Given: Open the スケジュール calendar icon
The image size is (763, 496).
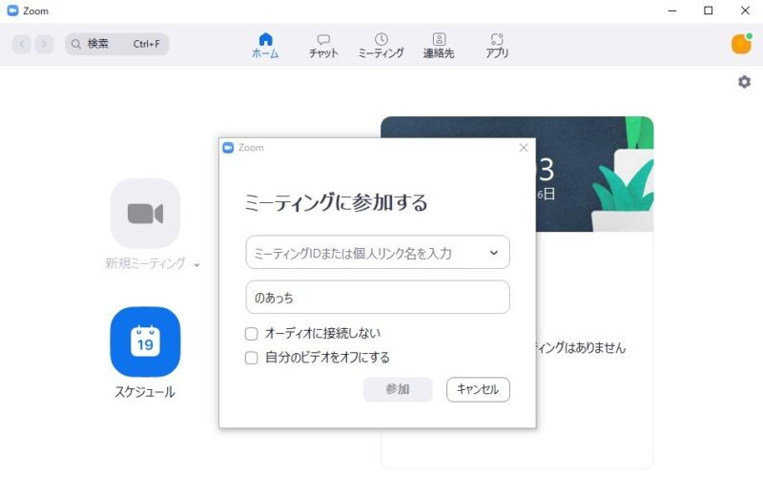Looking at the screenshot, I should pyautogui.click(x=145, y=341).
